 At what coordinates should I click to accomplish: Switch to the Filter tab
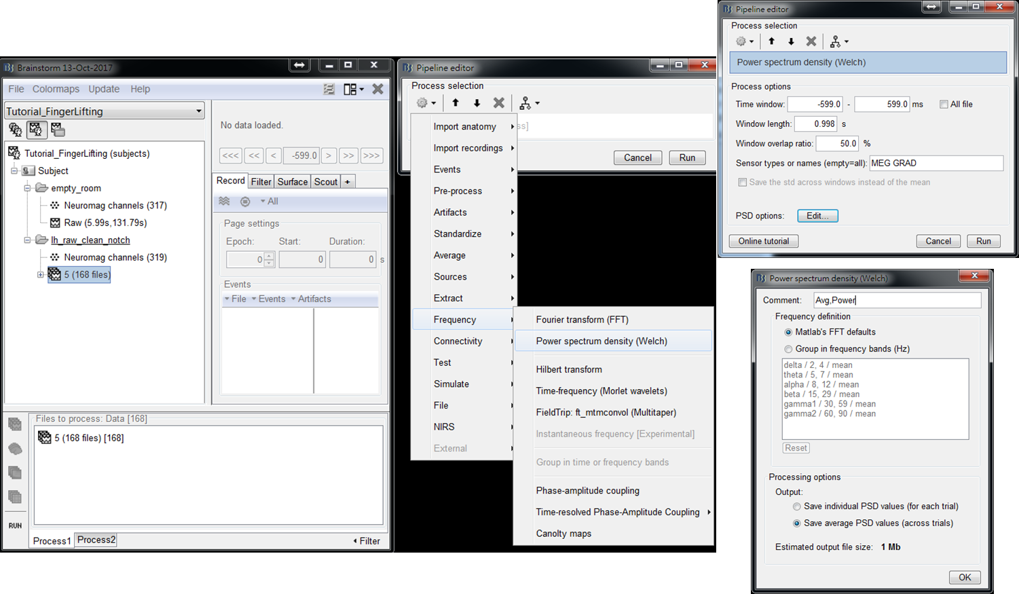tap(261, 181)
